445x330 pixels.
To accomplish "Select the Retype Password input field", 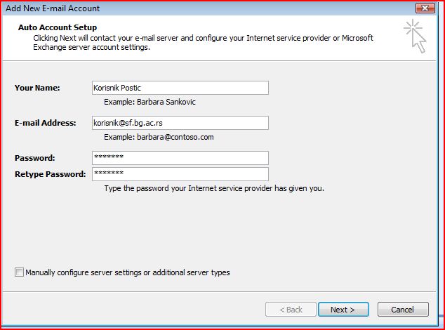I will [x=180, y=174].
